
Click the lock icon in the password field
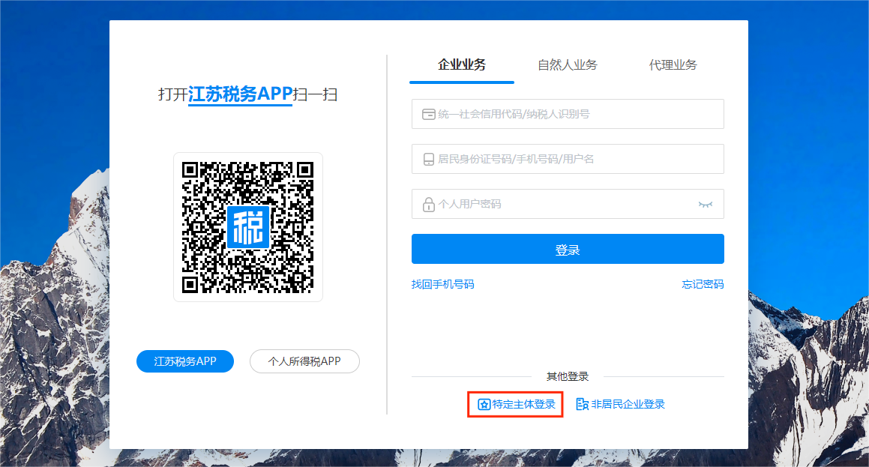point(429,204)
